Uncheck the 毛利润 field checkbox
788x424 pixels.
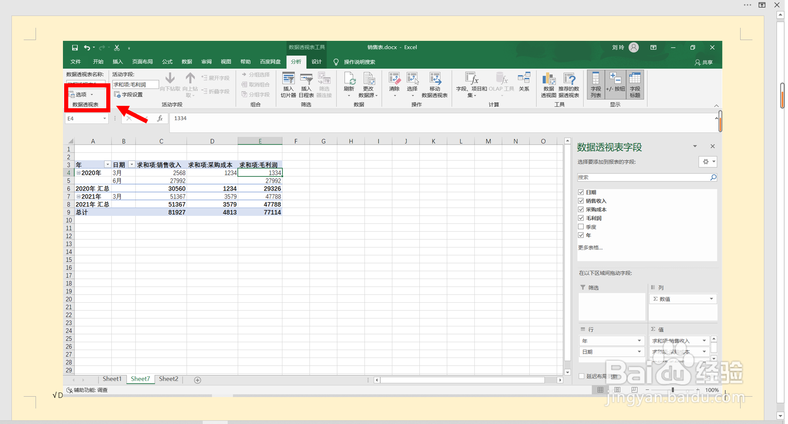point(581,218)
